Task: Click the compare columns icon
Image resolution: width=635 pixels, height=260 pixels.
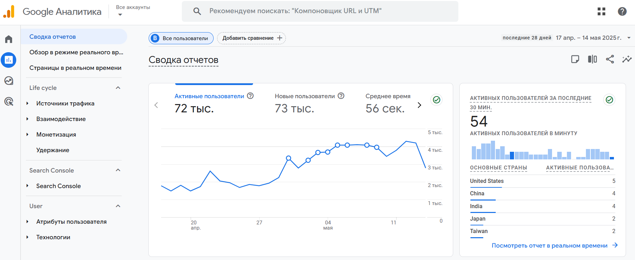Action: click(x=592, y=59)
